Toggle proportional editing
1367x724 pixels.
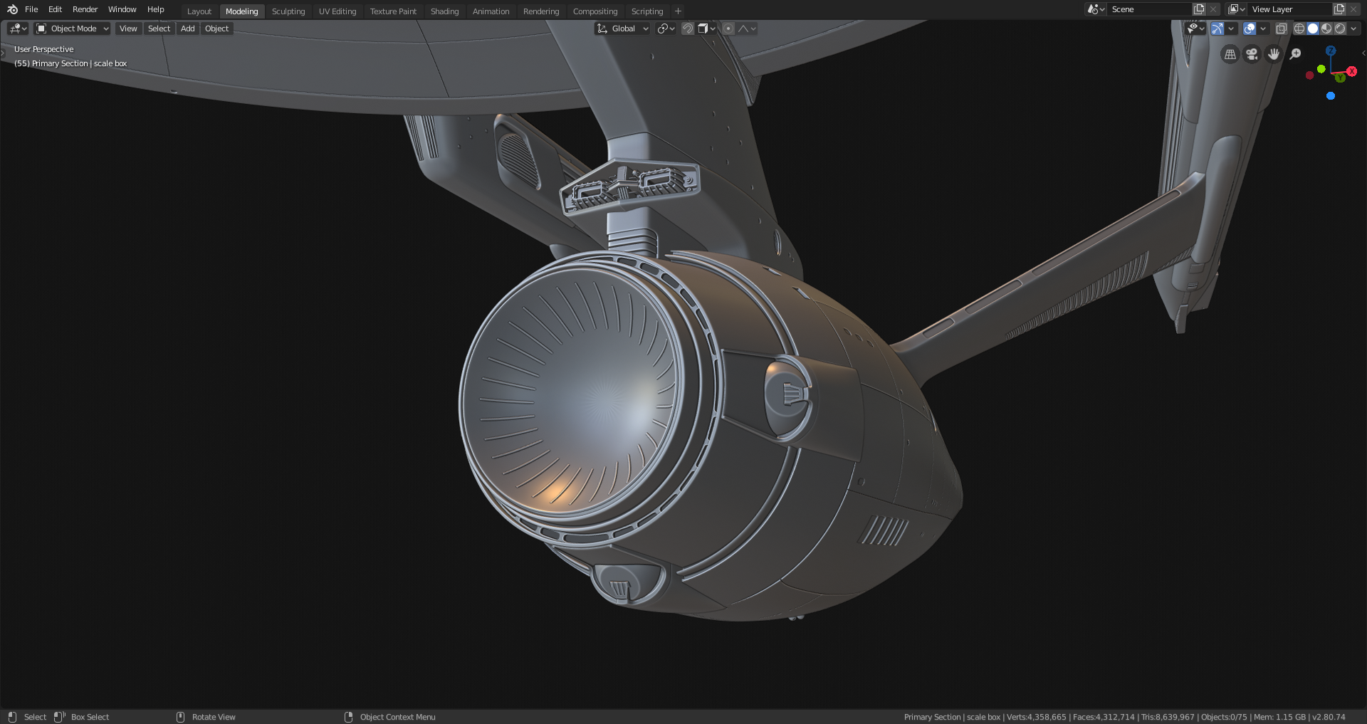[x=728, y=28]
